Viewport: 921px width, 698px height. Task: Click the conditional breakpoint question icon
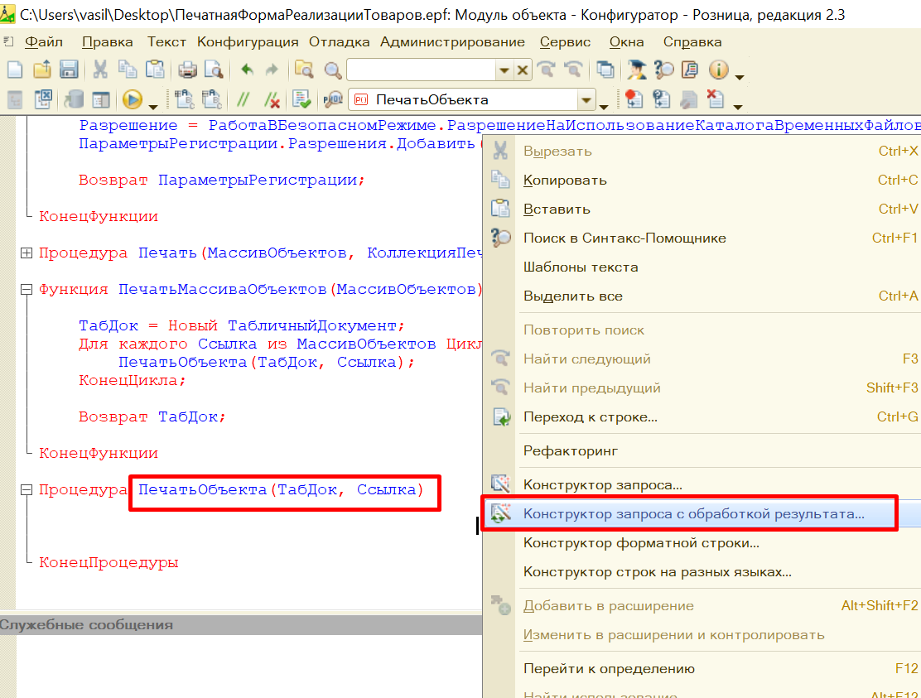[x=662, y=99]
